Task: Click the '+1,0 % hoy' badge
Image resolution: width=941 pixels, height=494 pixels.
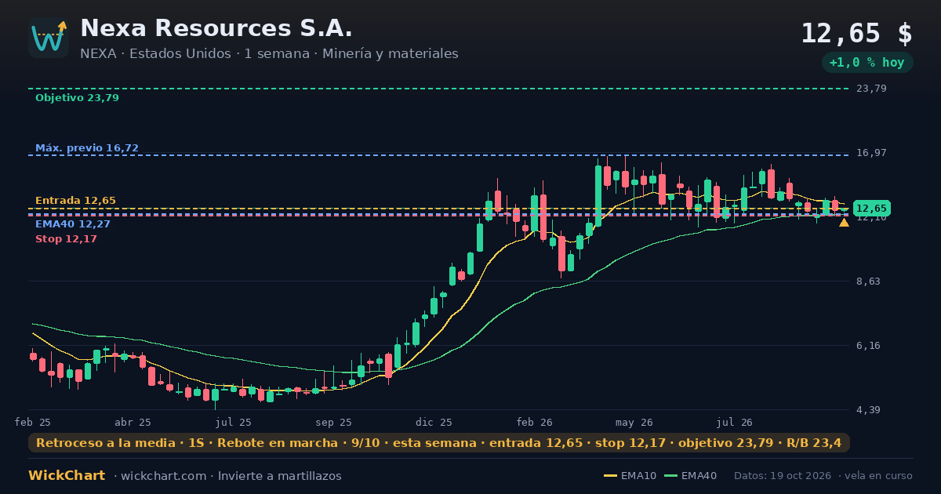Action: (867, 63)
